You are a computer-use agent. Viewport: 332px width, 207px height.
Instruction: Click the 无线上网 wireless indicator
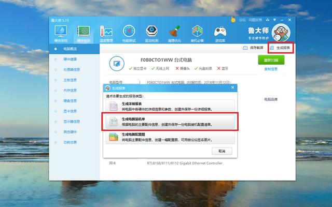click(x=160, y=68)
